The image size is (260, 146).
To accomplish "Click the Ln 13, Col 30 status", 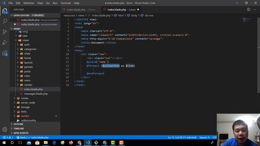I will 182,137.
